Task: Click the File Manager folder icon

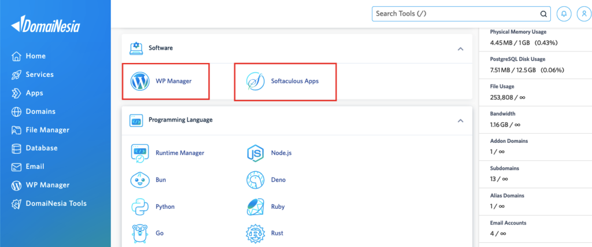Action: click(16, 130)
